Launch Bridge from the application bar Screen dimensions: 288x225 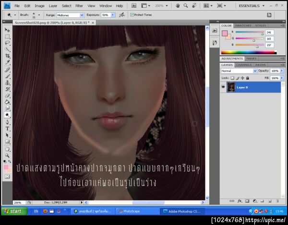134,6
